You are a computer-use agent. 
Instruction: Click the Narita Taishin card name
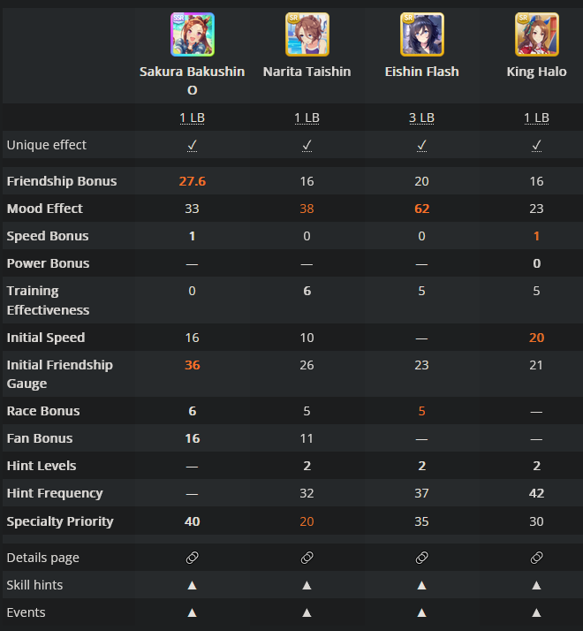coord(307,72)
